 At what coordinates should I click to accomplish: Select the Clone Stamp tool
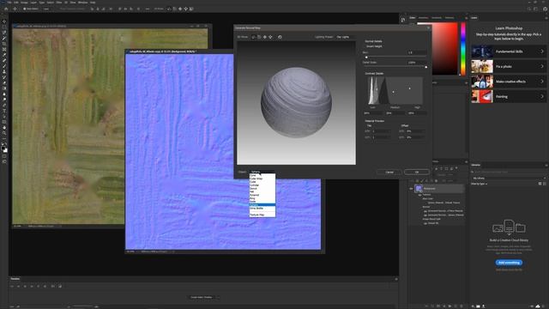click(x=4, y=72)
